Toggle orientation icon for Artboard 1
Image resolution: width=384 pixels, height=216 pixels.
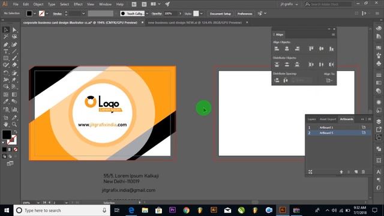(364, 127)
